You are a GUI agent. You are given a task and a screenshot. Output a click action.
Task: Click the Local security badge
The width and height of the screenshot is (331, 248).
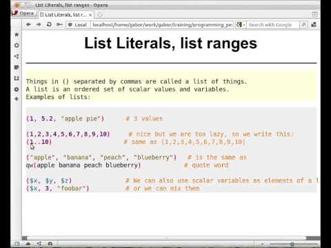pyautogui.click(x=77, y=25)
